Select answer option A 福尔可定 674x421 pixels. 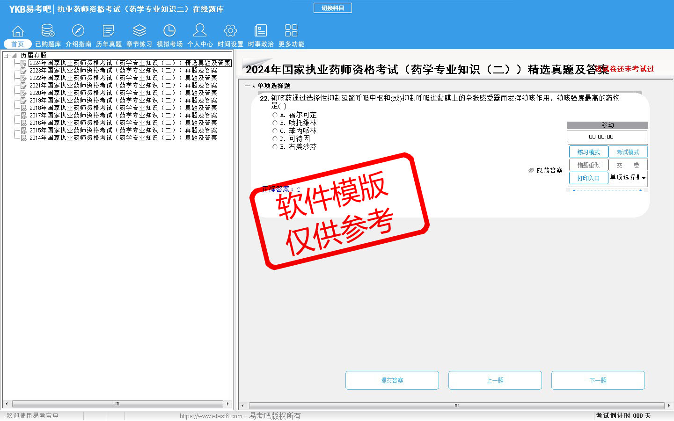[x=275, y=115]
